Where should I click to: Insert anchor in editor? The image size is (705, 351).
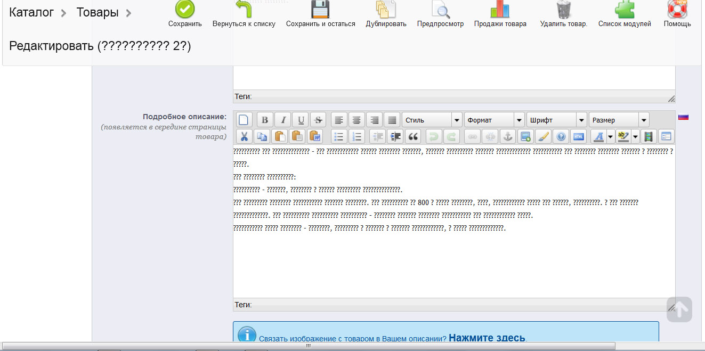coord(508,136)
